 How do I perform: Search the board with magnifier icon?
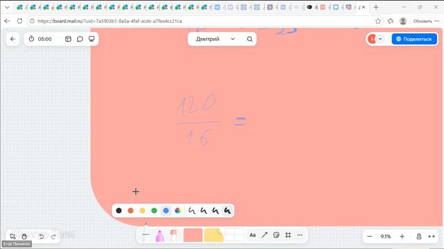coord(250,39)
